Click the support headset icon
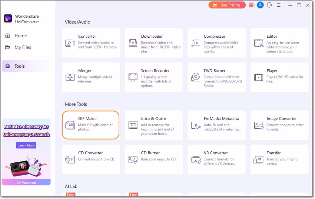Viewport: 315px width, 199px height. [269, 5]
